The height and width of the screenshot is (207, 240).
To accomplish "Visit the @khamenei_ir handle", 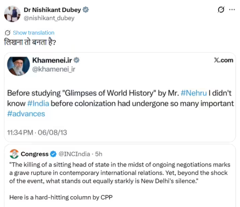I will 54,69.
